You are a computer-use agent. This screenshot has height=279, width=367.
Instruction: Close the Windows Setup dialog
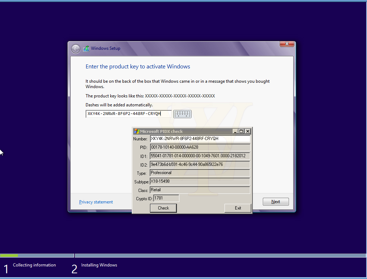tap(287, 44)
